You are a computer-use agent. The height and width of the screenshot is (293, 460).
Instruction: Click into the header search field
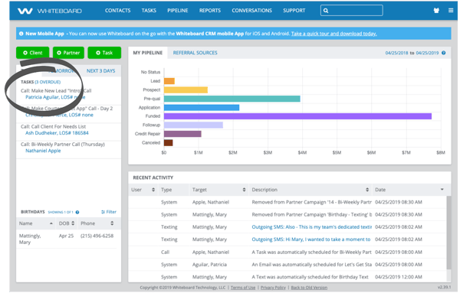(x=351, y=11)
